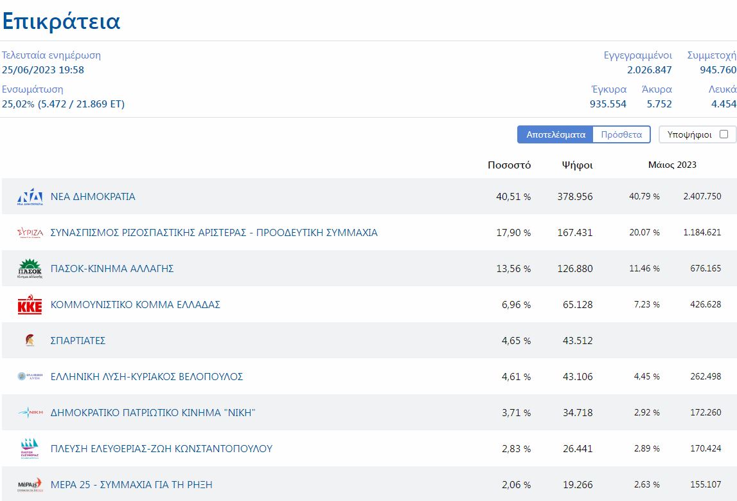Viewport: 737px width, 501px height.
Task: Open ΕΛΛΗΝΙΚΗ ΛΥΣΗ-ΚΥΡΙΑΚΟΣ ΒΕΛΟΠΟΥΛΟΣ link
Action: tap(147, 376)
